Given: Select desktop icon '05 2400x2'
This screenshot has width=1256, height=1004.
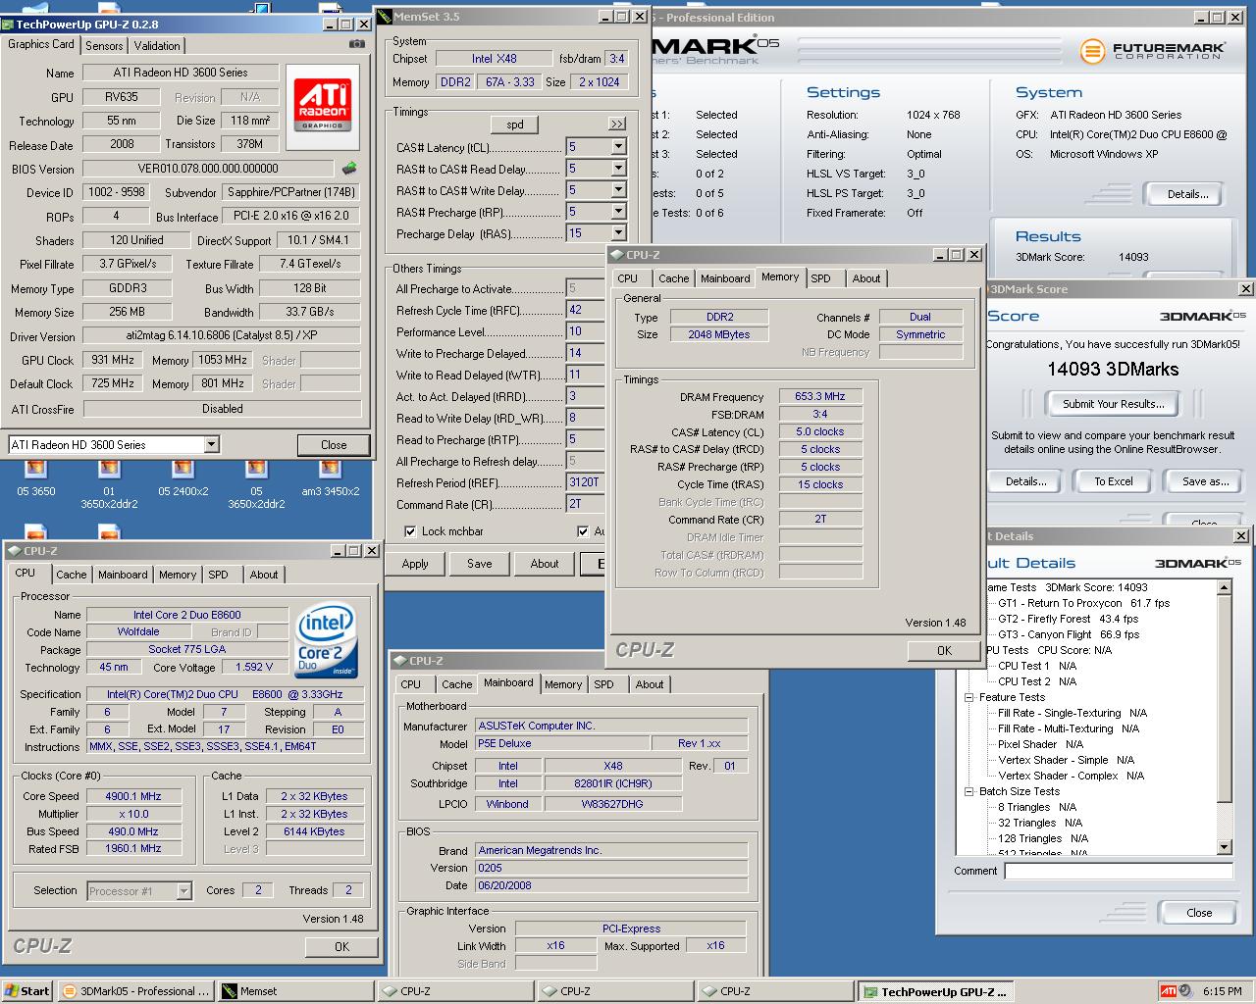Looking at the screenshot, I should [x=183, y=476].
